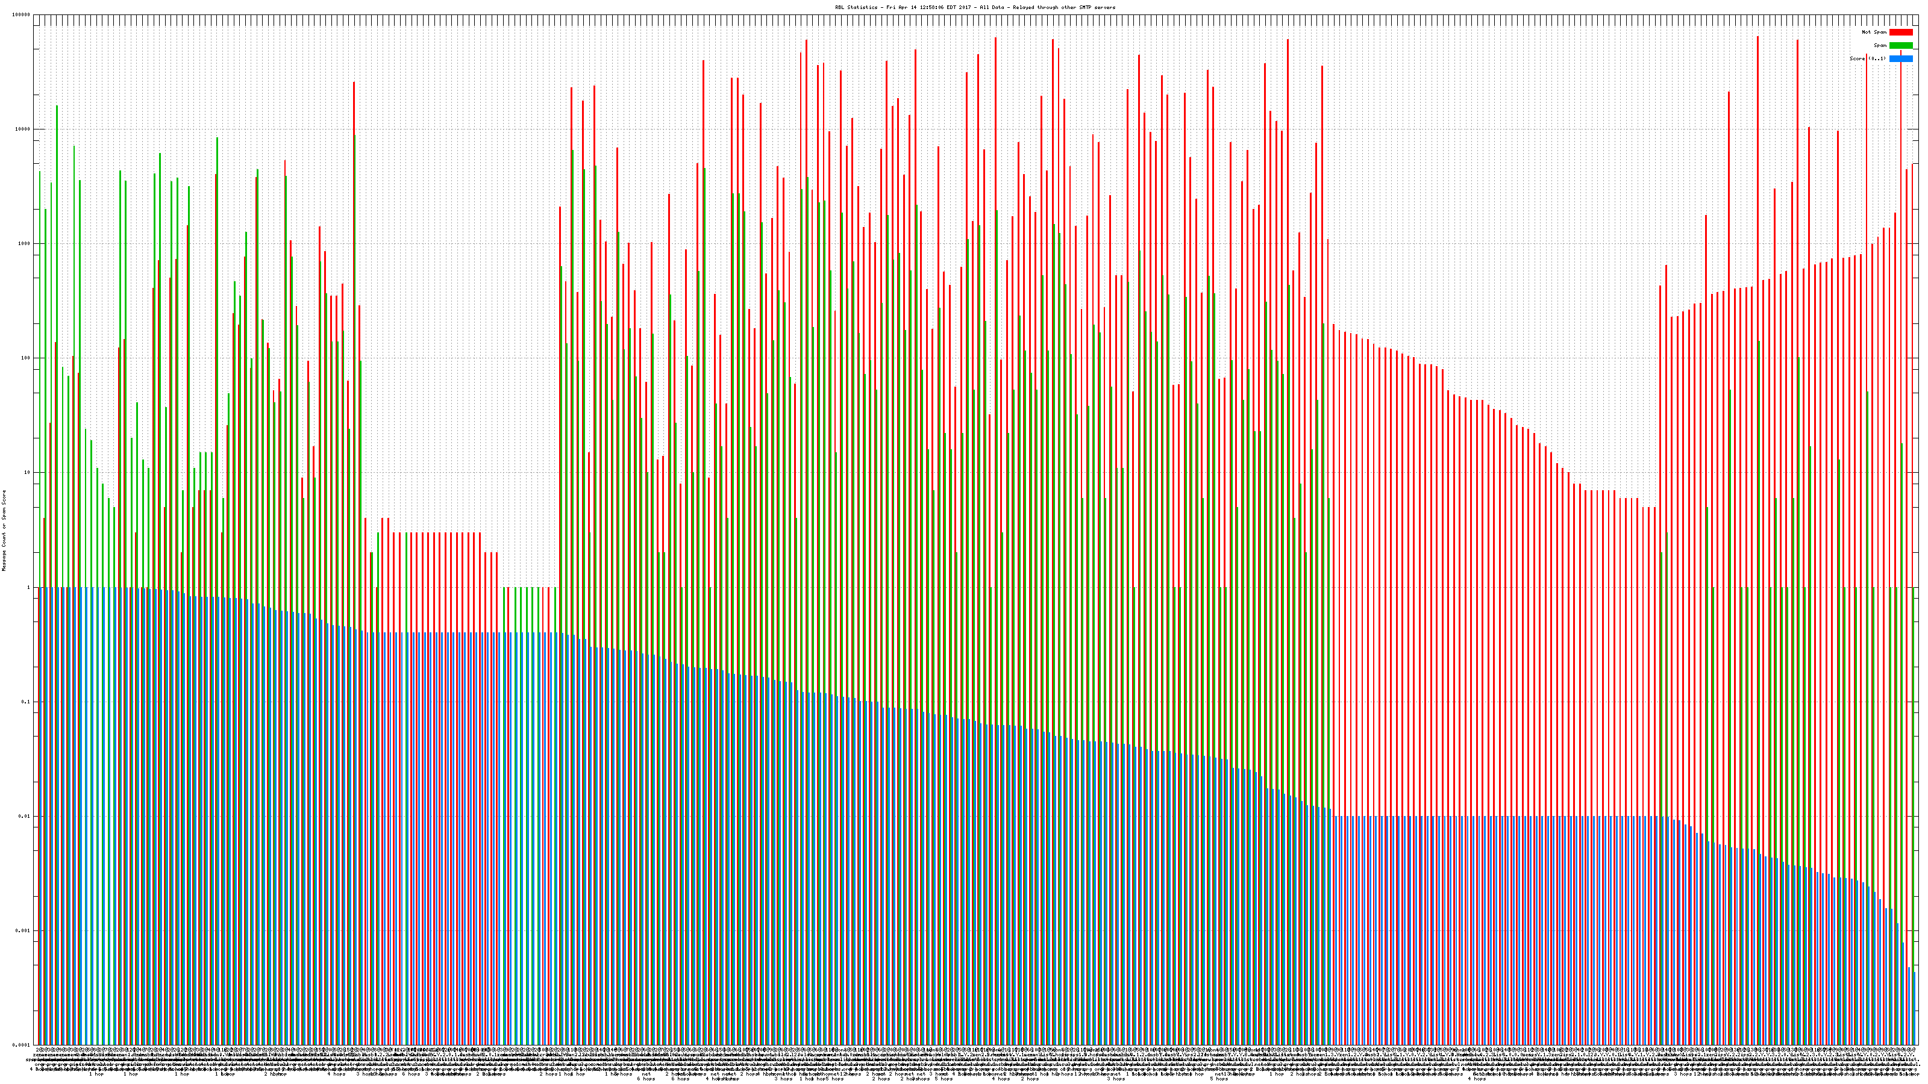Click the 1000 y-axis tick label

pos(25,244)
